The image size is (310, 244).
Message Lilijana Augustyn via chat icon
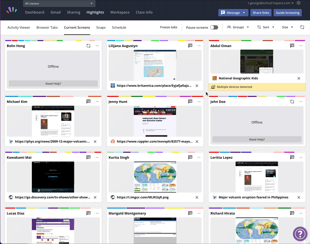pyautogui.click(x=190, y=45)
